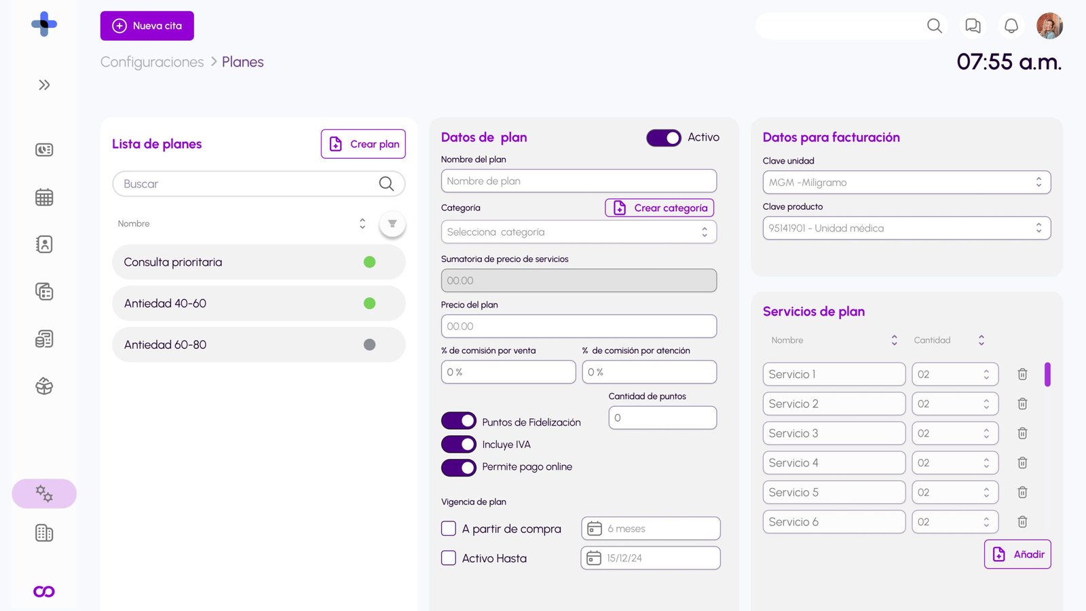Open the settings icon in the sidebar

tap(43, 494)
